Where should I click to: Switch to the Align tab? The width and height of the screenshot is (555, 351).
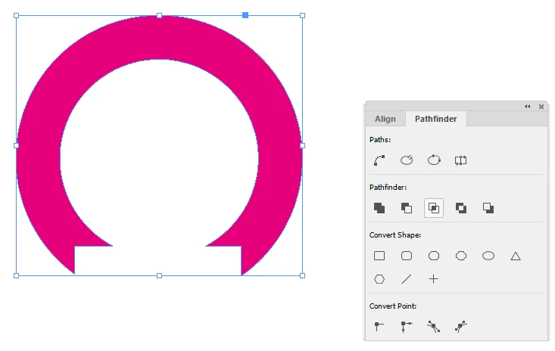coord(385,119)
